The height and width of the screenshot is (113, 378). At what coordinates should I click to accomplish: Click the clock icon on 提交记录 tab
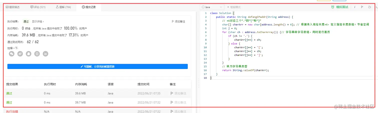tap(83, 7)
